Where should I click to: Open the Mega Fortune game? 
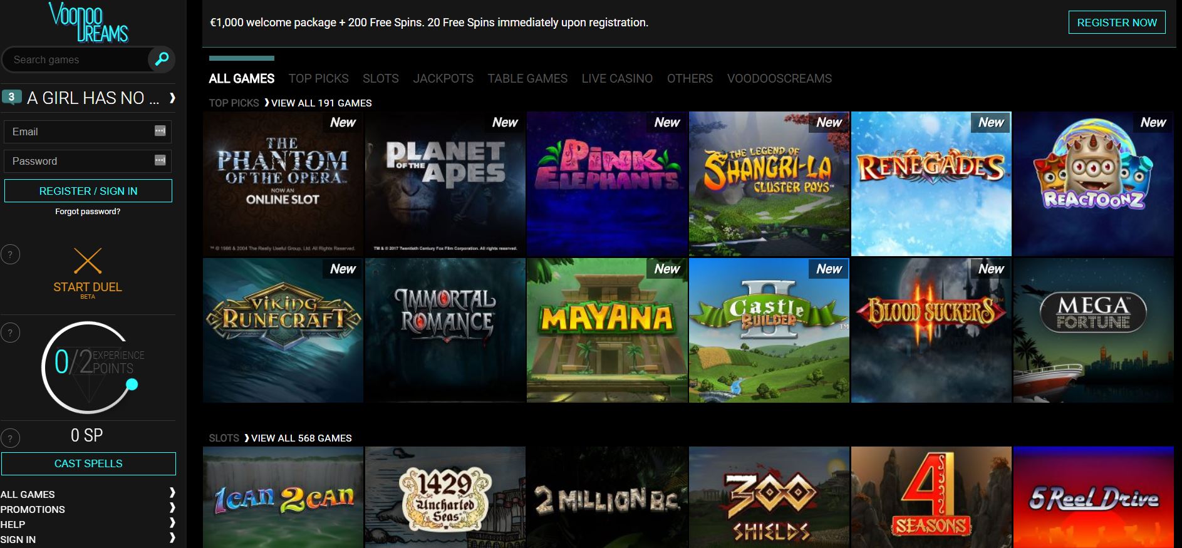[1094, 330]
